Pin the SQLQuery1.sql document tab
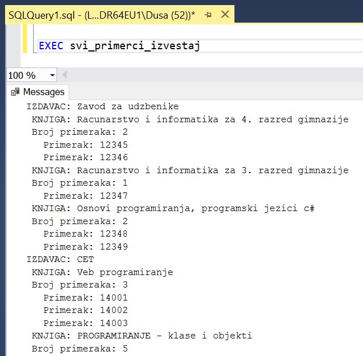 point(208,15)
